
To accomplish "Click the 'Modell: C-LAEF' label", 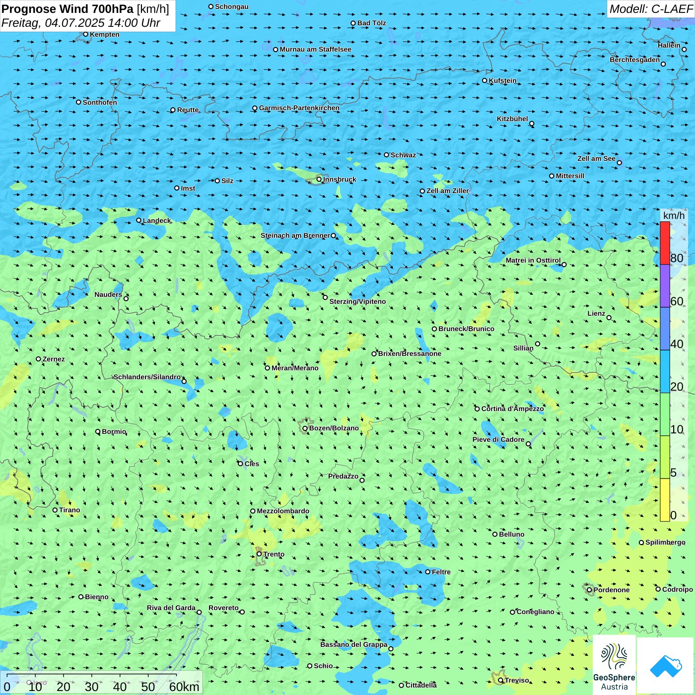I will coord(651,9).
